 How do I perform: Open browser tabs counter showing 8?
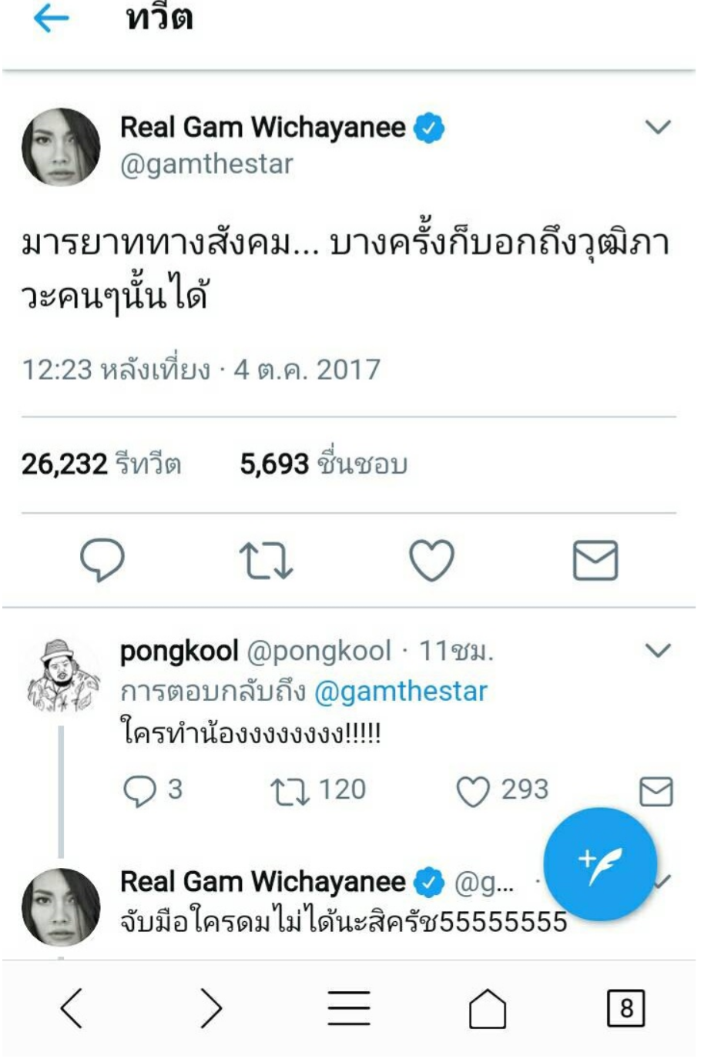point(626,1008)
